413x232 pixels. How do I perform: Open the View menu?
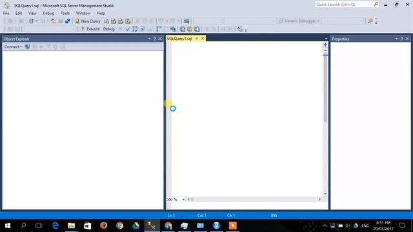(x=32, y=13)
